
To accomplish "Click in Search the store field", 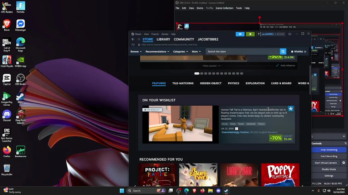I will click(x=243, y=51).
